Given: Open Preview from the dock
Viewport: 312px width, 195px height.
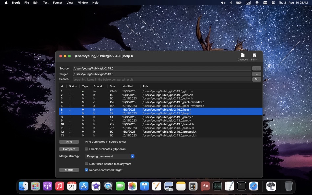Looking at the screenshot, I should click(x=169, y=186).
